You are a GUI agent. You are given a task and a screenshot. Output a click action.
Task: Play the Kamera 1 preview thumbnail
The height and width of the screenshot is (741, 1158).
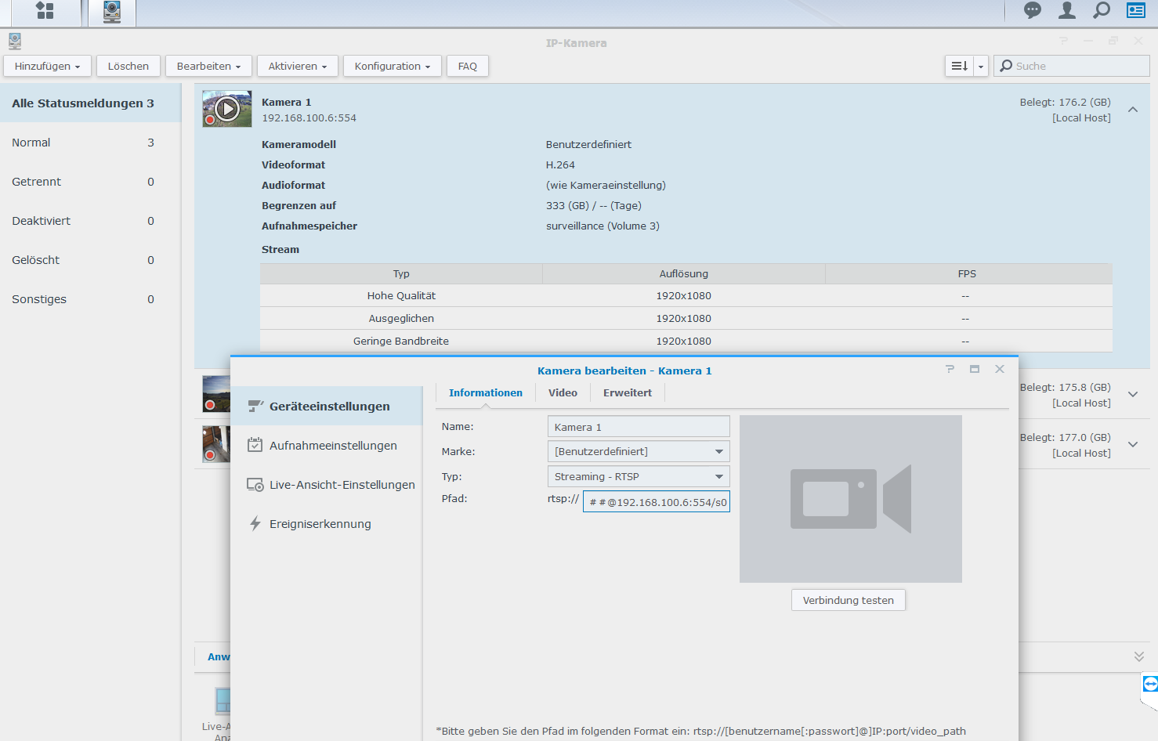[227, 109]
